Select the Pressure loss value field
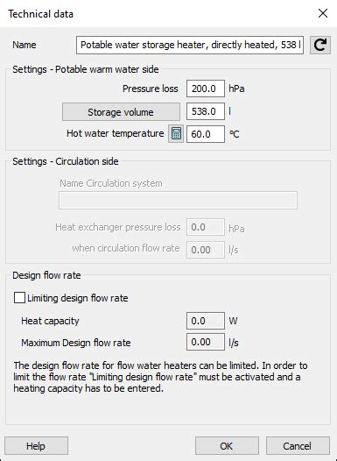337x461 pixels. coord(206,89)
